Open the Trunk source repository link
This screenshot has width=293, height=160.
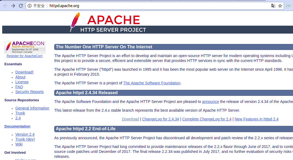point(20,113)
